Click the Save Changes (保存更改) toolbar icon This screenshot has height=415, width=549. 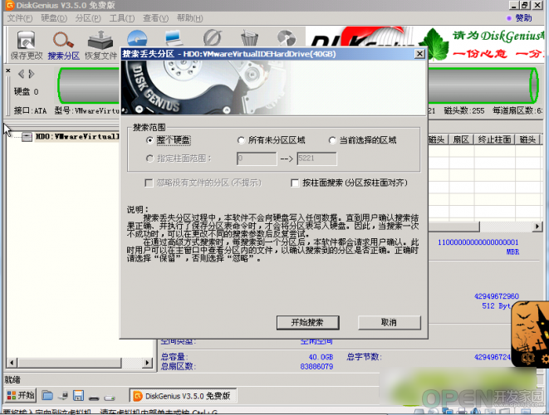coord(27,45)
